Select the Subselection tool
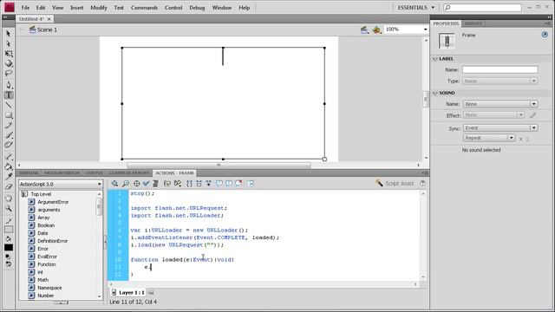The height and width of the screenshot is (312, 555). click(9, 44)
